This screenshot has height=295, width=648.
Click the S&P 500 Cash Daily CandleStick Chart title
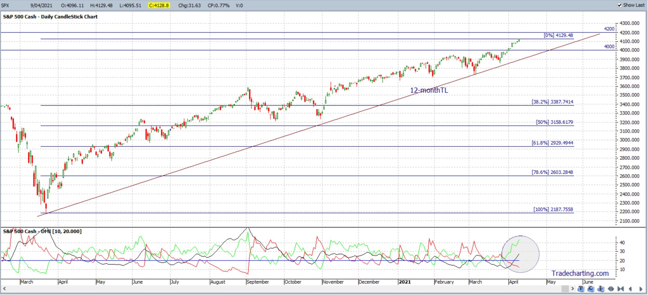tap(50, 17)
